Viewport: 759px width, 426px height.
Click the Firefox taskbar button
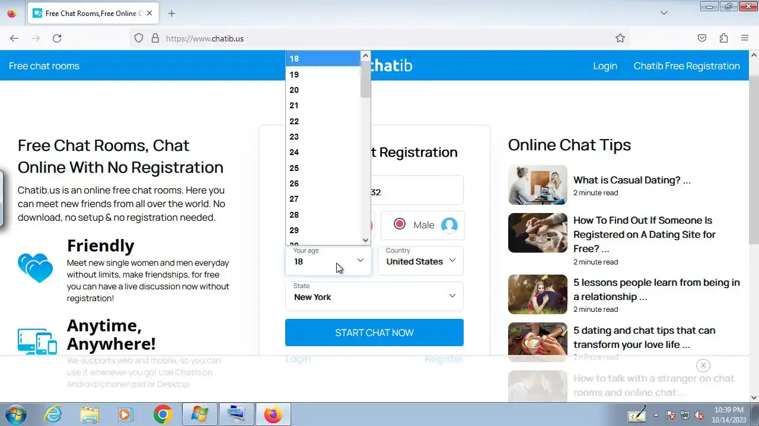tap(273, 414)
